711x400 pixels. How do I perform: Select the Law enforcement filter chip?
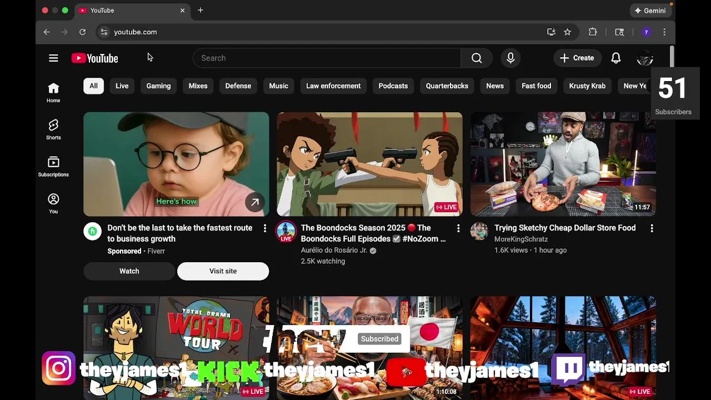333,86
